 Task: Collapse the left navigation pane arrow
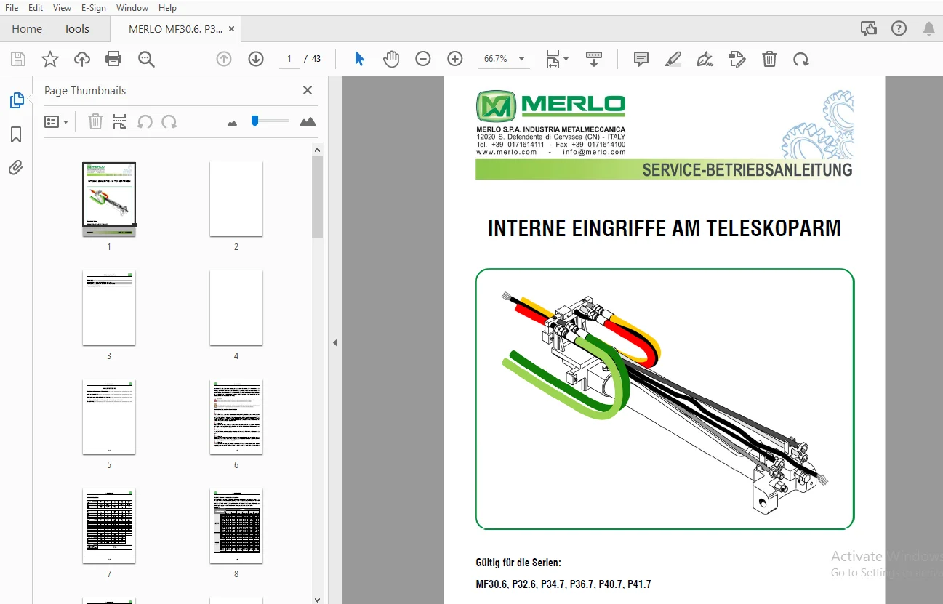tap(335, 342)
